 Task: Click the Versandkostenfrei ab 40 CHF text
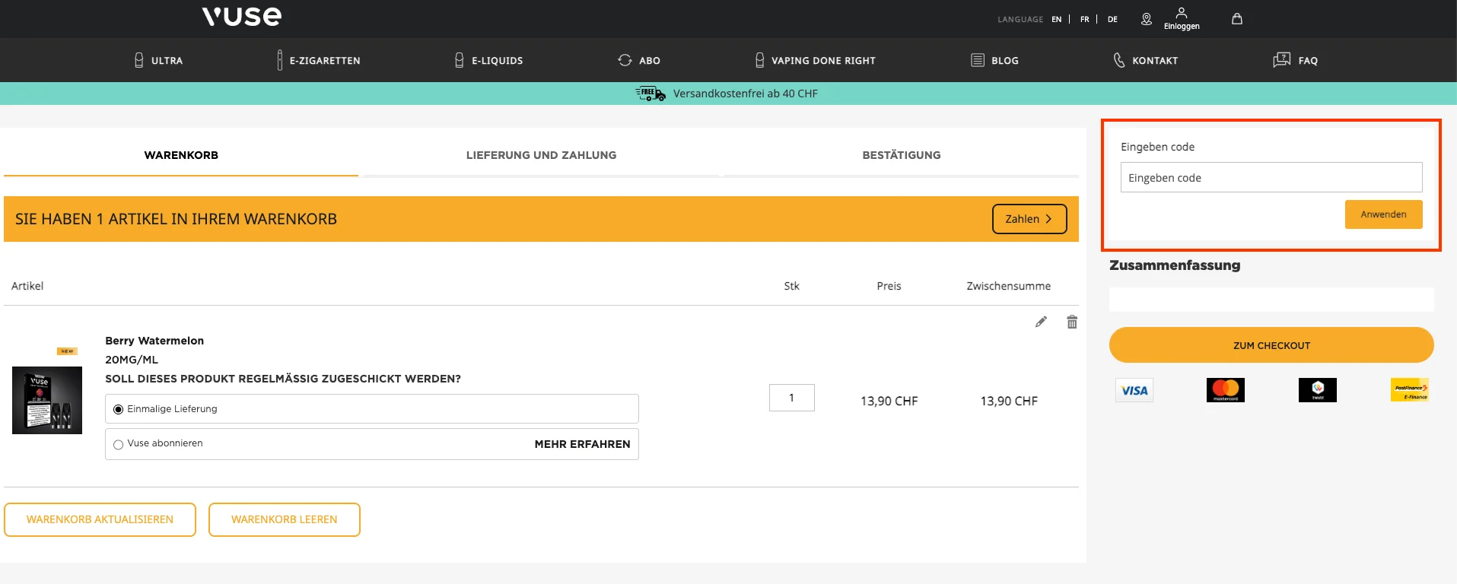[x=746, y=94]
